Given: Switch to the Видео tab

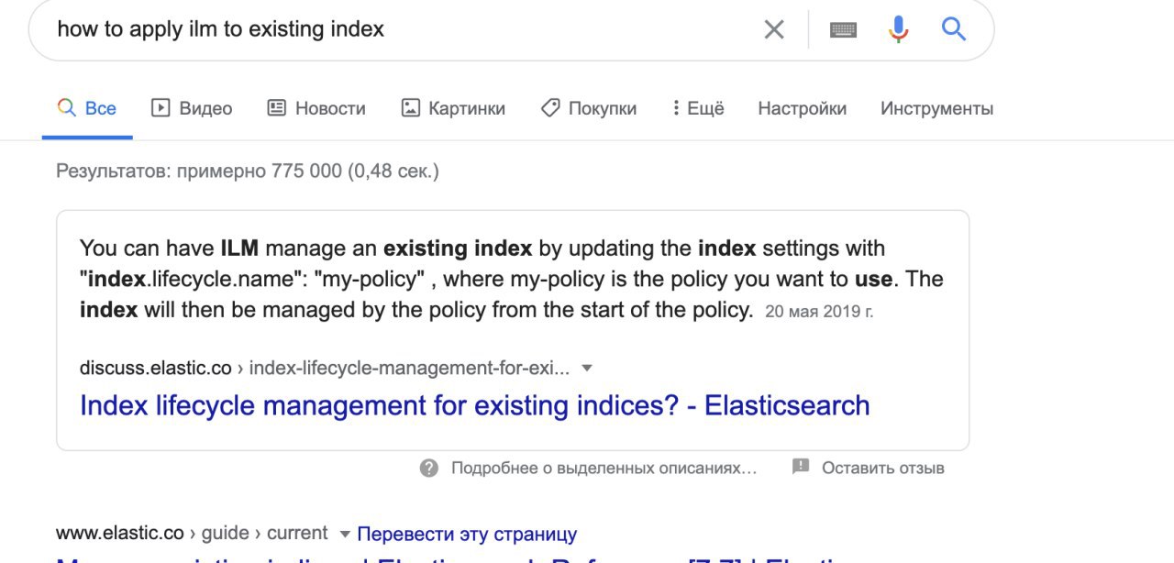Looking at the screenshot, I should (x=192, y=108).
